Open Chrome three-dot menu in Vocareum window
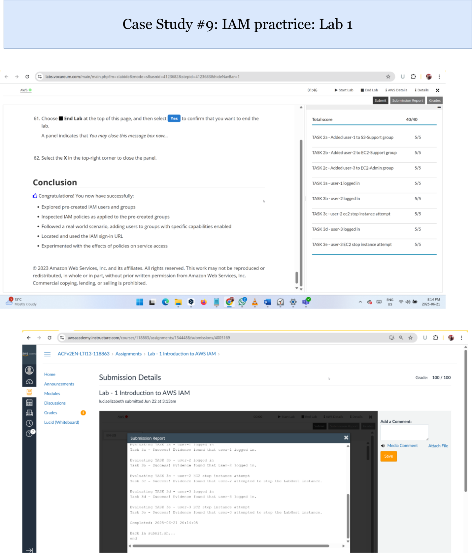Screen dimensions: 472x553 439,77
